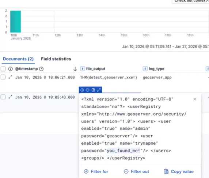Click the Copy value button
This screenshot has width=209, height=178.
179,171
